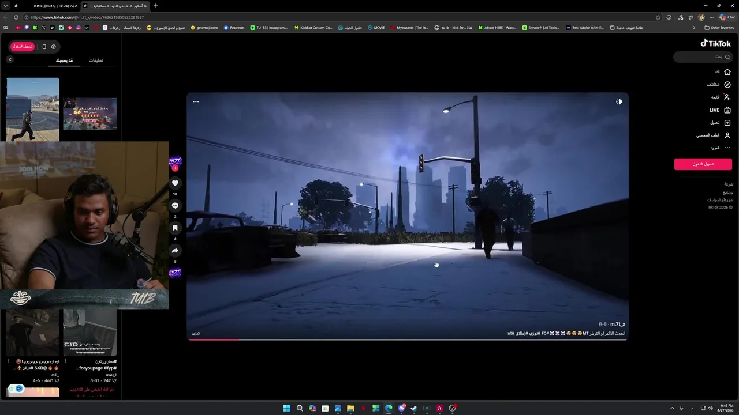Click the browser address bar
Screen dimensions: 739x415
(341, 17)
